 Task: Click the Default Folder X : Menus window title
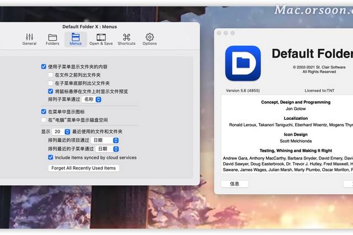[89, 27]
